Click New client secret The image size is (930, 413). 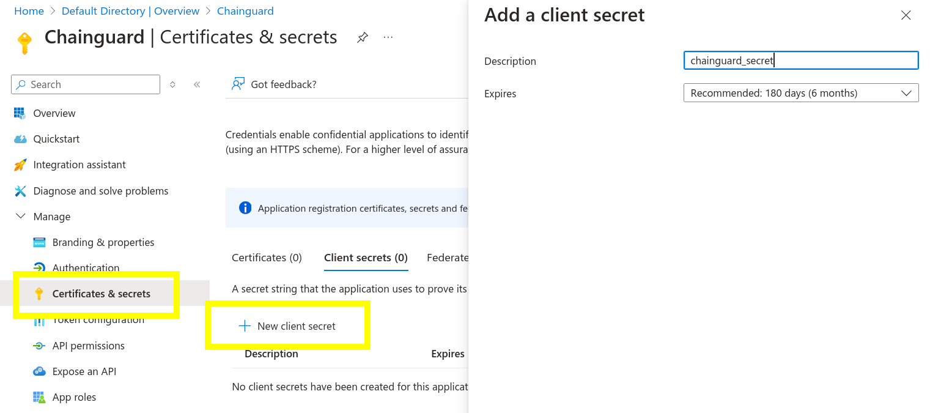point(287,326)
